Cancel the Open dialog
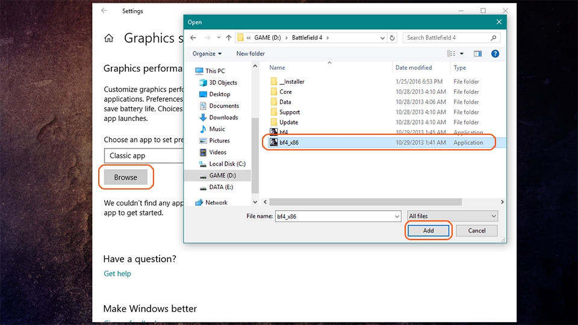The height and width of the screenshot is (325, 578). (477, 231)
